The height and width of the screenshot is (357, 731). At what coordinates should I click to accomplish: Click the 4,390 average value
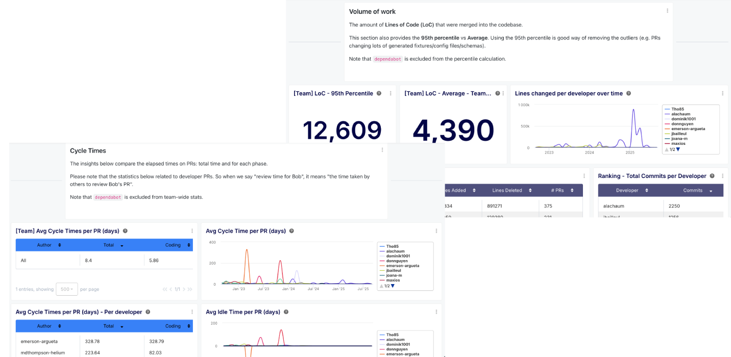(453, 131)
